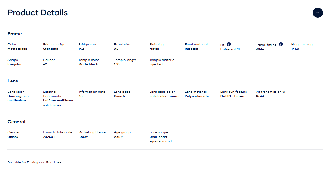
Task: Collapse the Product Details section
Action: [x=318, y=13]
